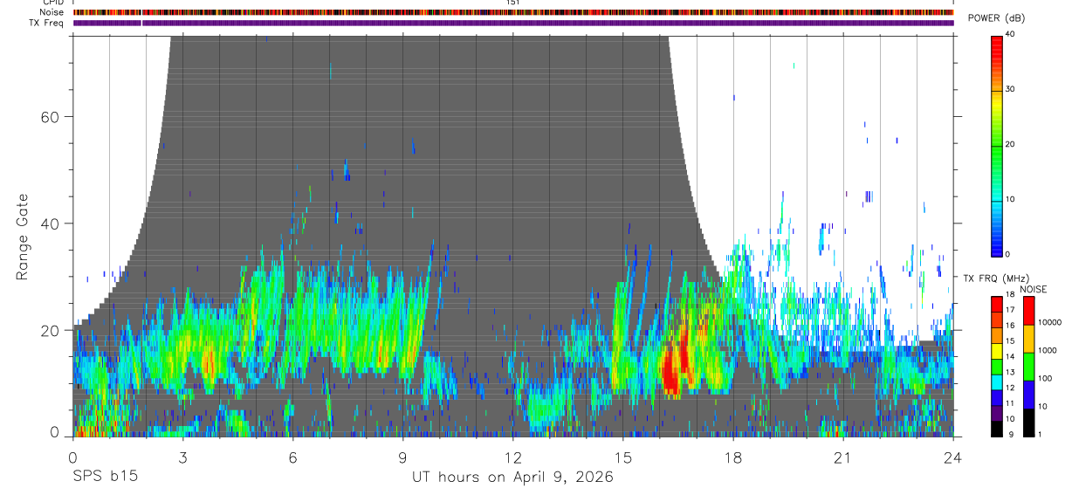
Task: Click the x-axis tick label '21'
Action: click(x=843, y=457)
